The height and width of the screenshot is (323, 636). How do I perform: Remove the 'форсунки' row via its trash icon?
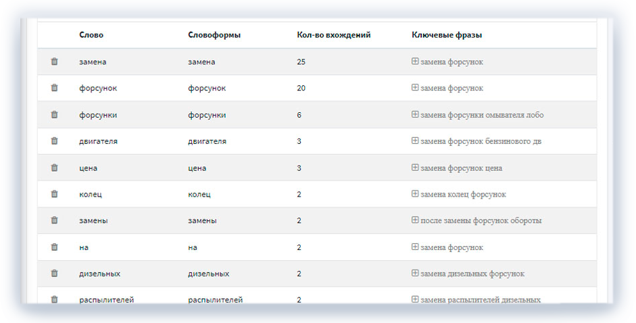55,115
